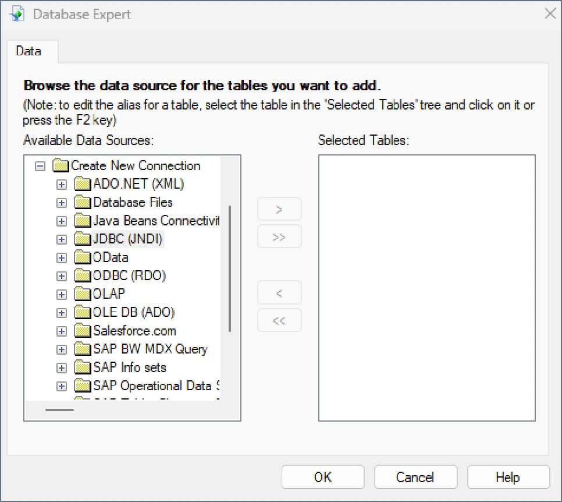
Task: Click the Database Files folder icon
Action: (81, 202)
